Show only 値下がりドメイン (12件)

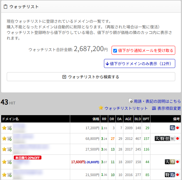[x=139, y=63]
